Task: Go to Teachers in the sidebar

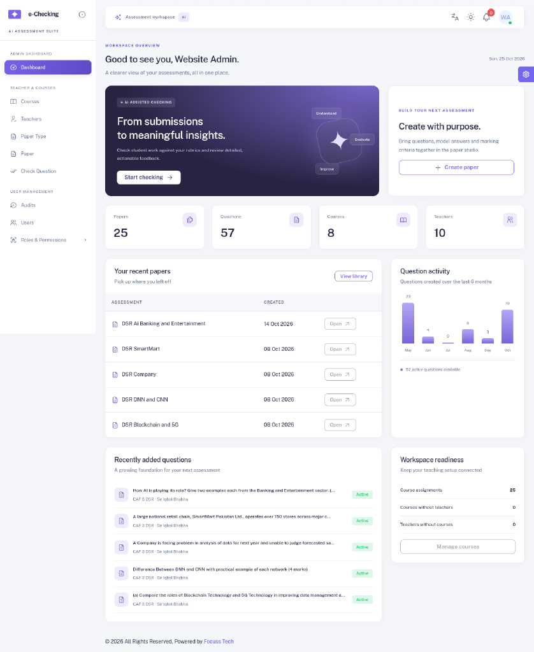Action: tap(48, 119)
